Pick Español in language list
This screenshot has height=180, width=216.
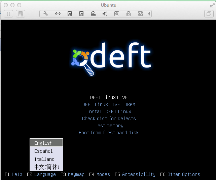[46, 151]
